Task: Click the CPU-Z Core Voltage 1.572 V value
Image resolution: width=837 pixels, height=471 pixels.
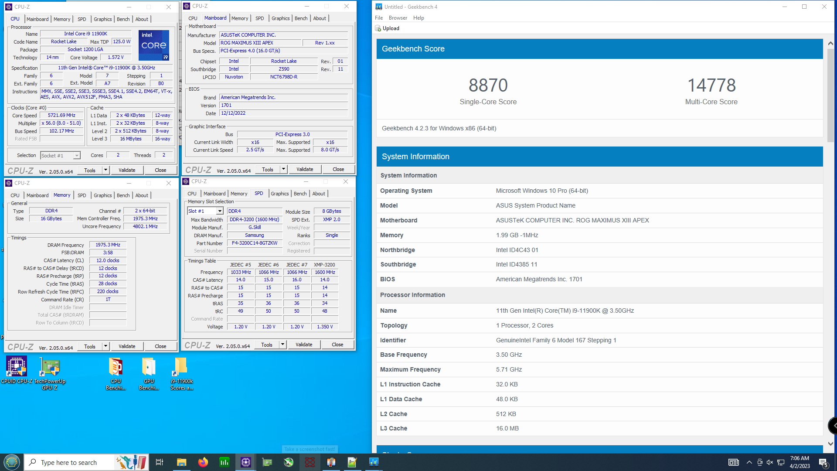Action: point(116,58)
